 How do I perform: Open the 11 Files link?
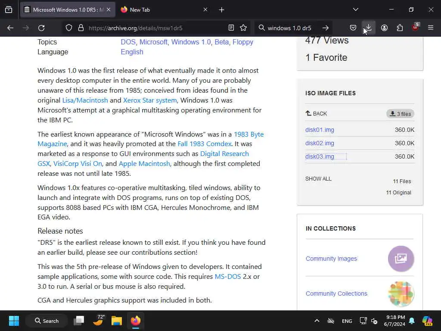pos(402,181)
